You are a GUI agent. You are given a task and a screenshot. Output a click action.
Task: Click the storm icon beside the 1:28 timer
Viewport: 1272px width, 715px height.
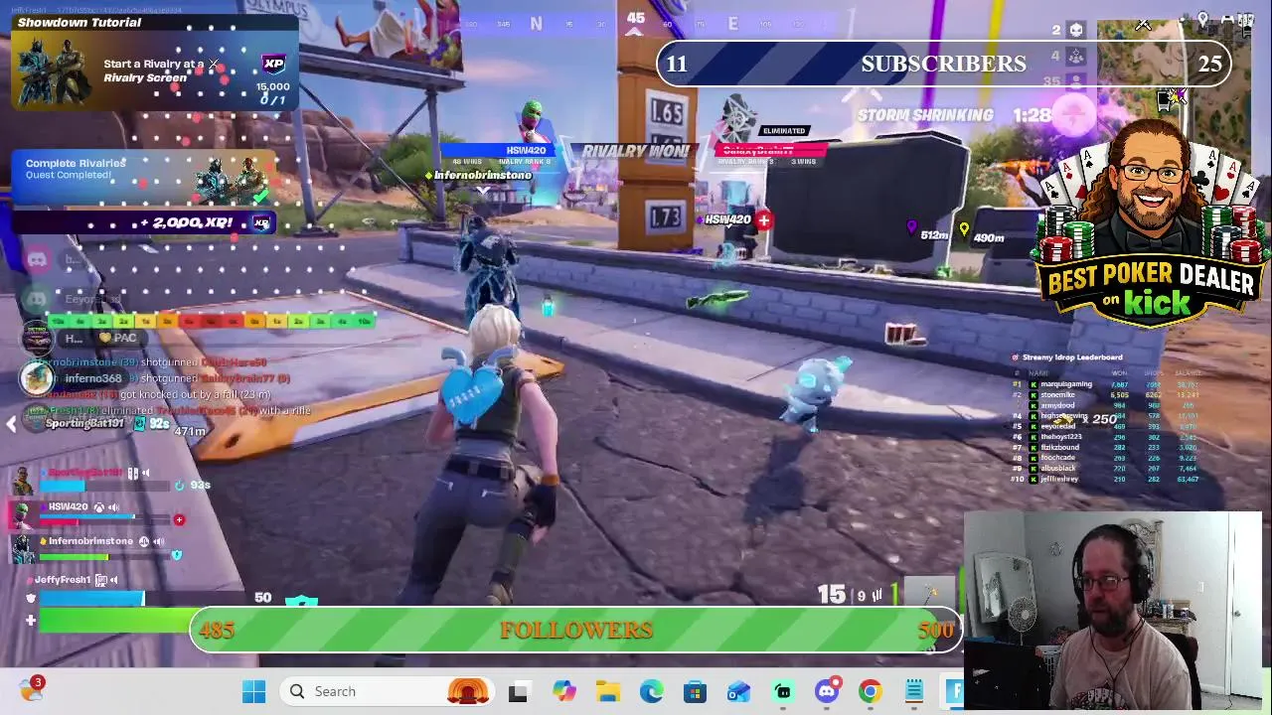click(x=1073, y=116)
